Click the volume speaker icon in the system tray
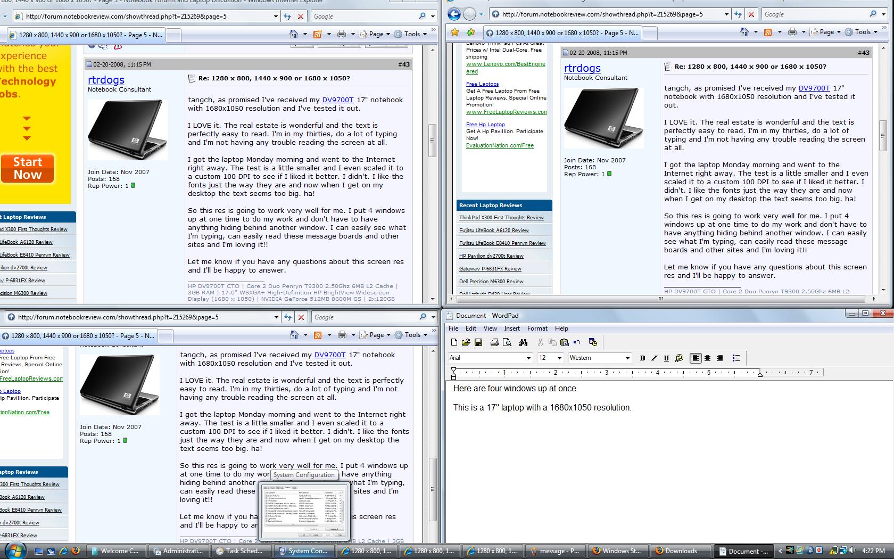The width and height of the screenshot is (894, 559). [x=852, y=551]
